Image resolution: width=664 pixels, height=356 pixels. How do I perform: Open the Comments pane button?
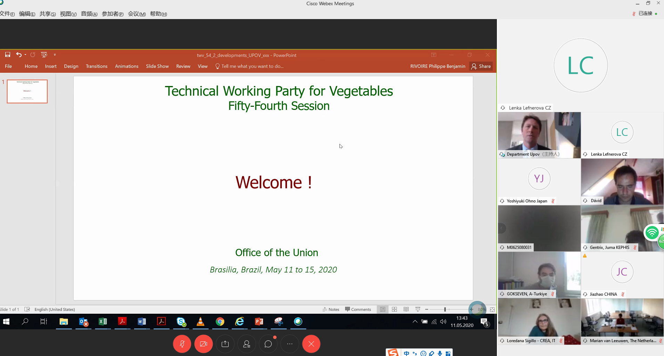(358, 309)
